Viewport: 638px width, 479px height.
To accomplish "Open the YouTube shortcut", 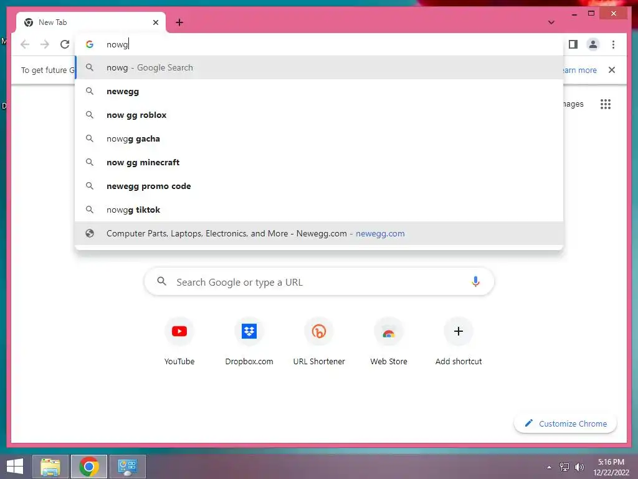I will (x=179, y=342).
